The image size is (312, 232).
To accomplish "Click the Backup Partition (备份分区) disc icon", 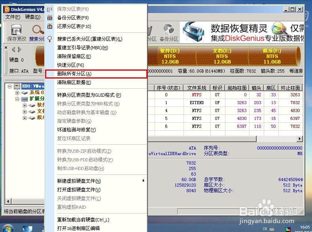I will [169, 30].
